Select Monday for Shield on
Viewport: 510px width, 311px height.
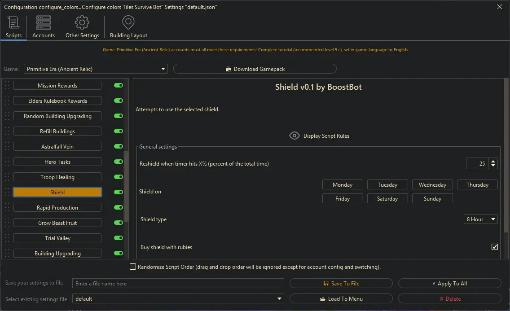(x=343, y=184)
